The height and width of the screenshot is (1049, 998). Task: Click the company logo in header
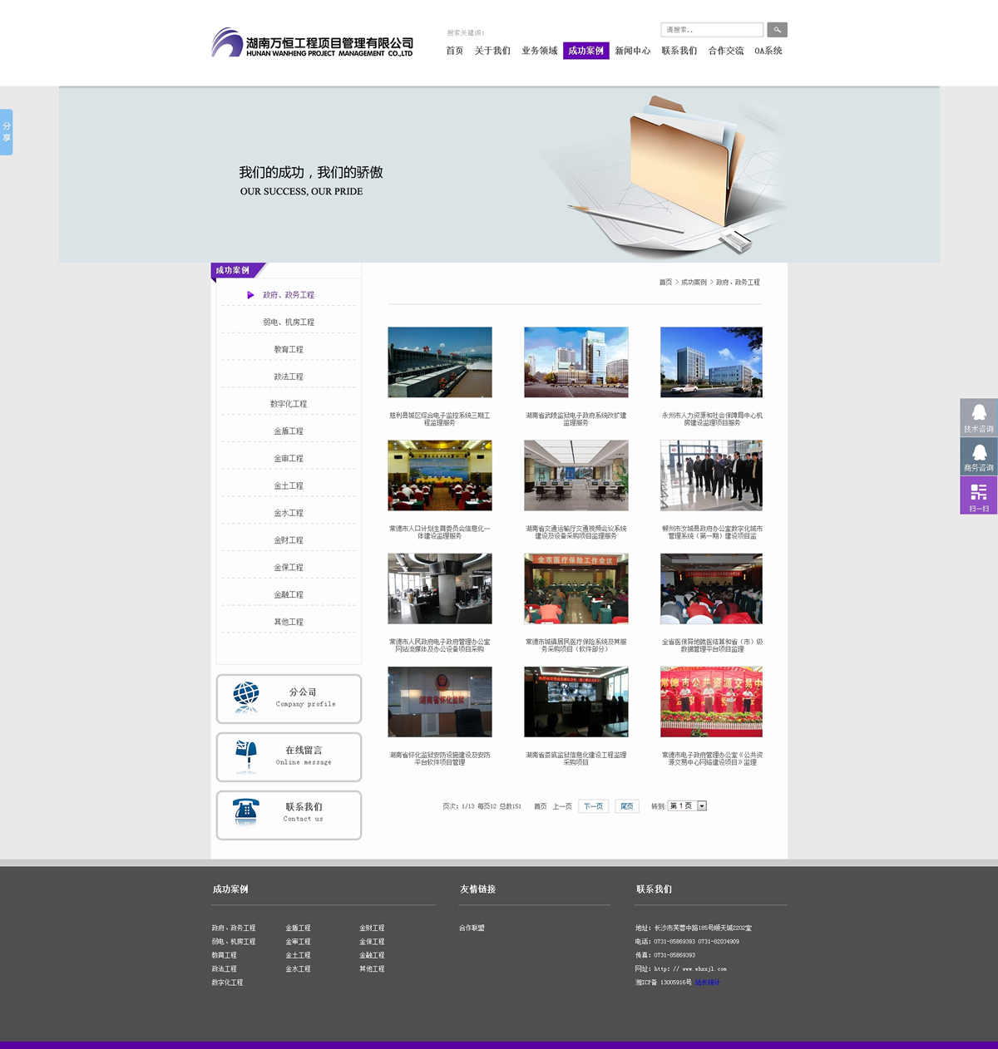pyautogui.click(x=312, y=42)
